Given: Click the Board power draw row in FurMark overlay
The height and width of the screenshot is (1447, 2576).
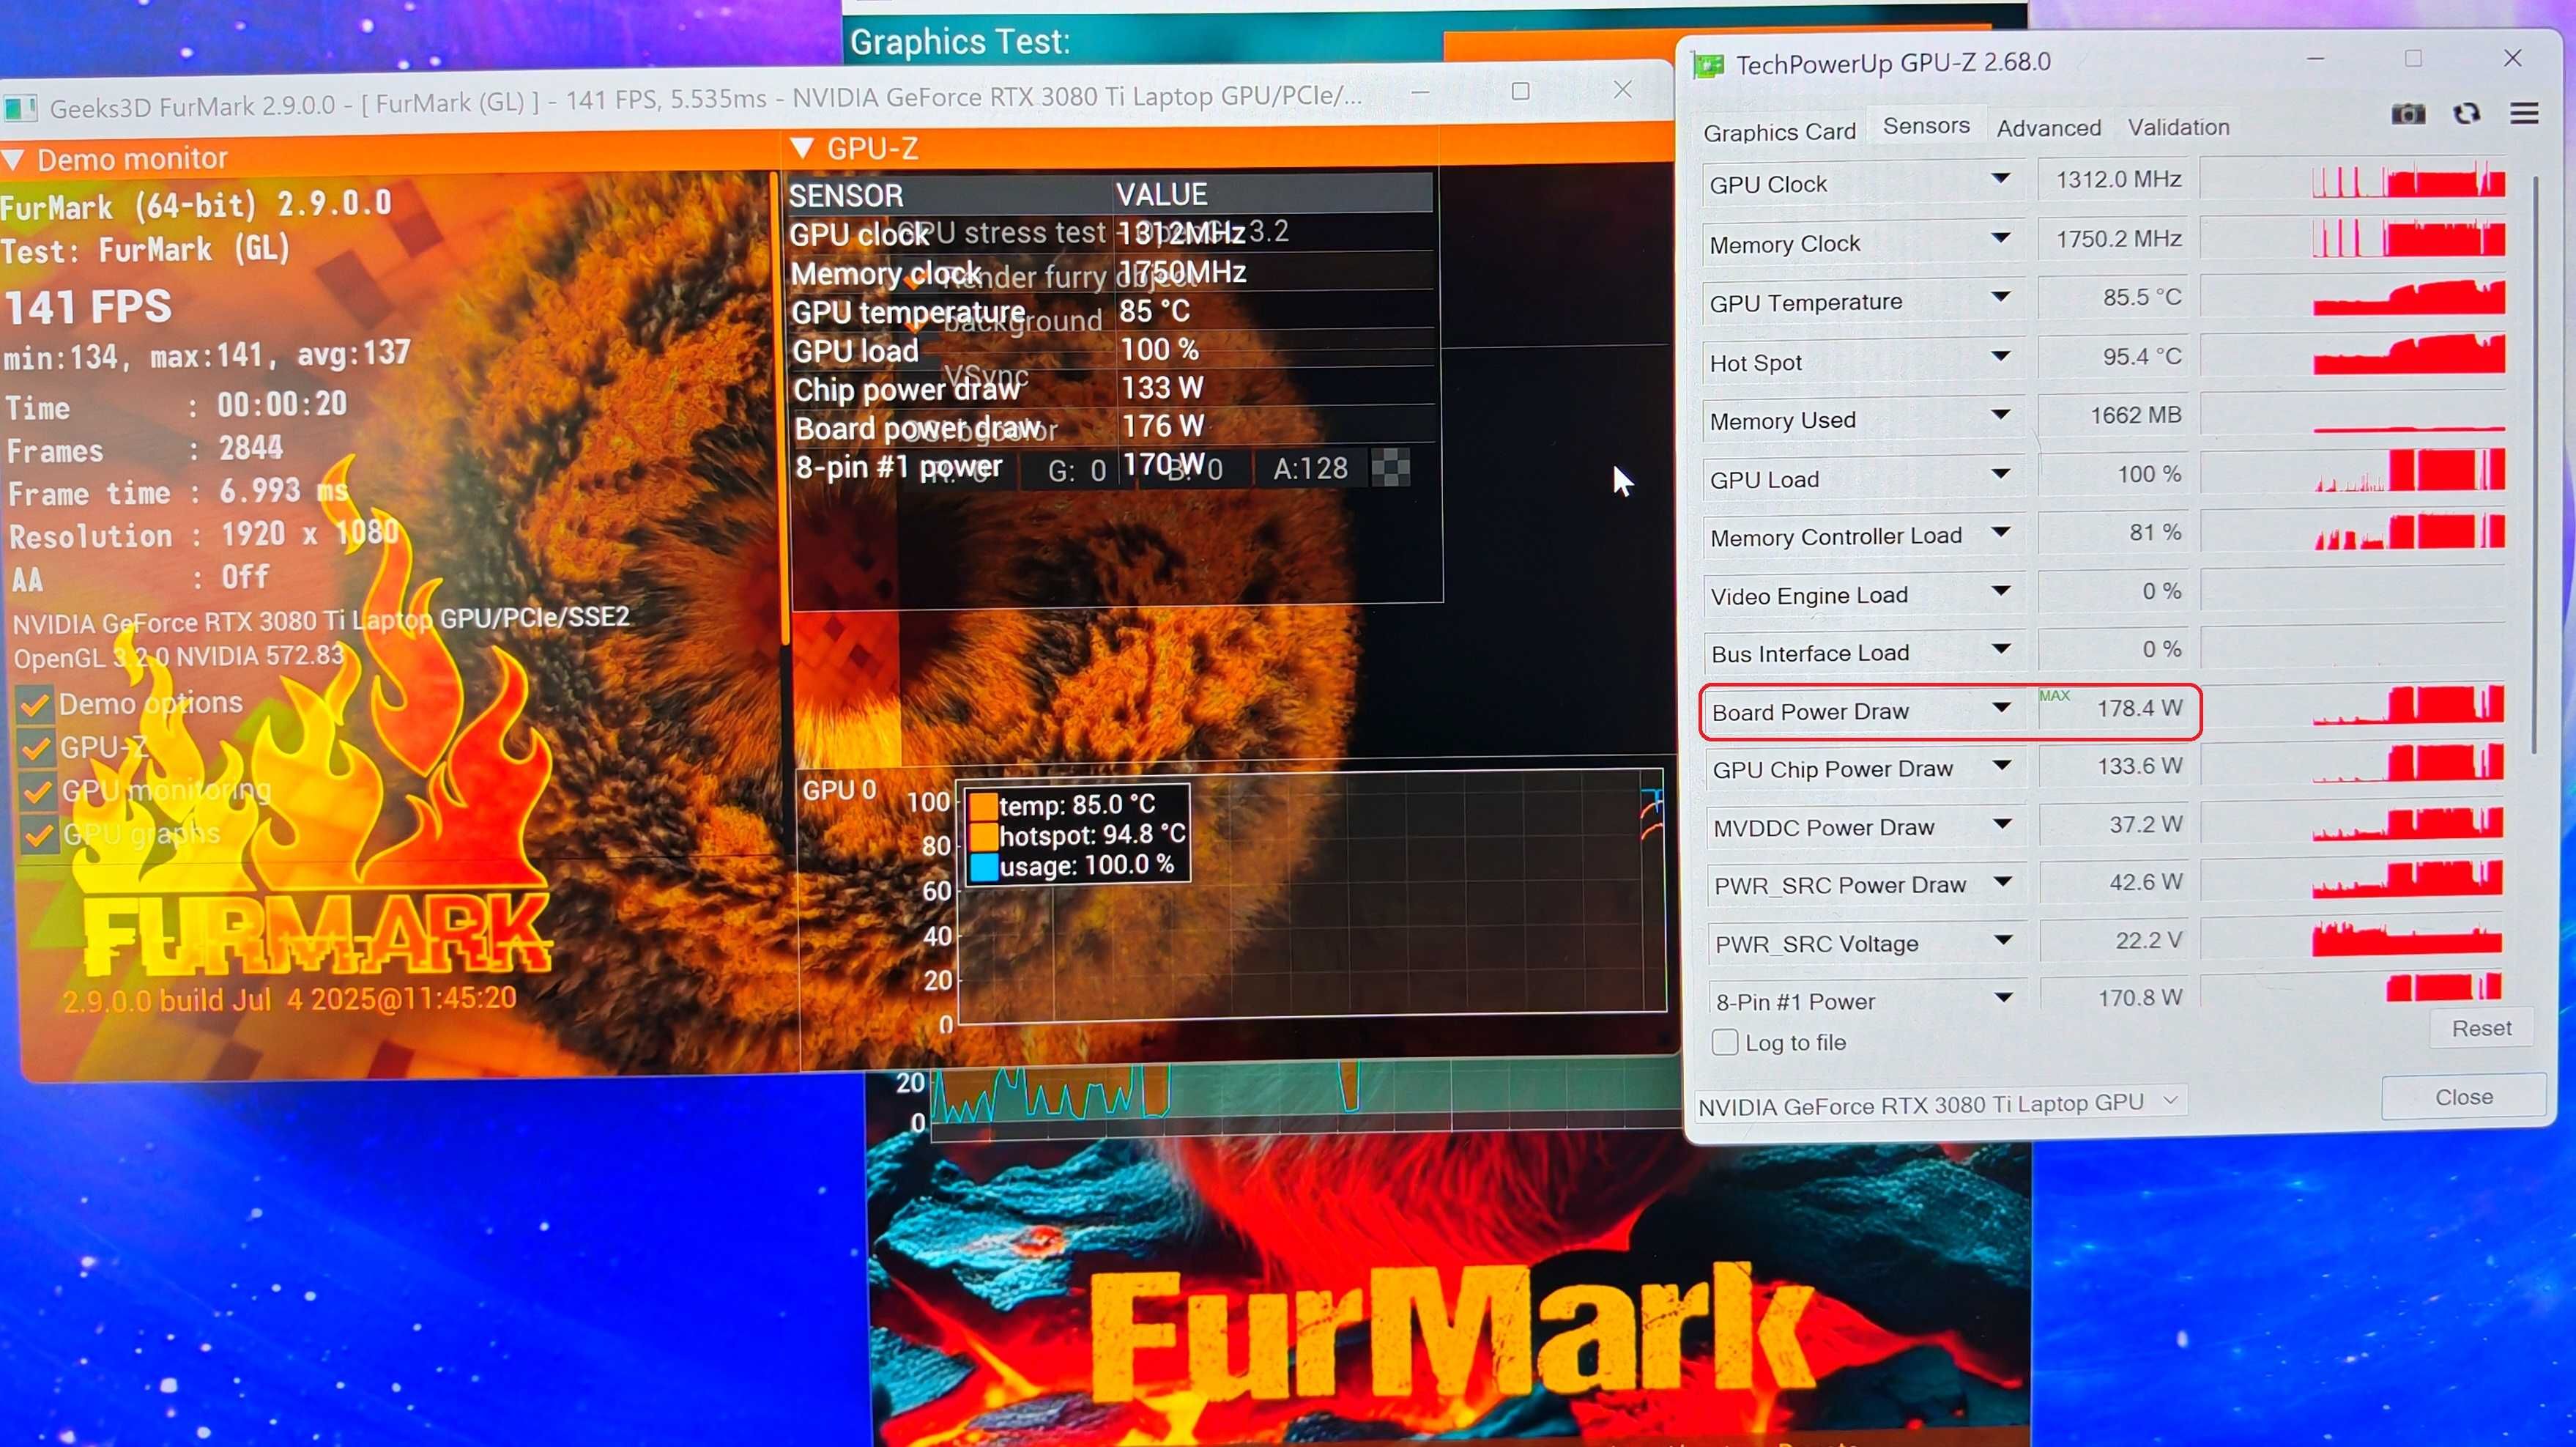Looking at the screenshot, I should (1112, 427).
